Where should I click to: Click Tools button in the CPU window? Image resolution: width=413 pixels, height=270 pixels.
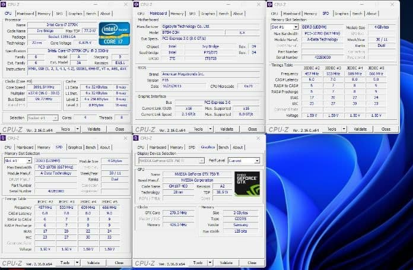coord(65,129)
